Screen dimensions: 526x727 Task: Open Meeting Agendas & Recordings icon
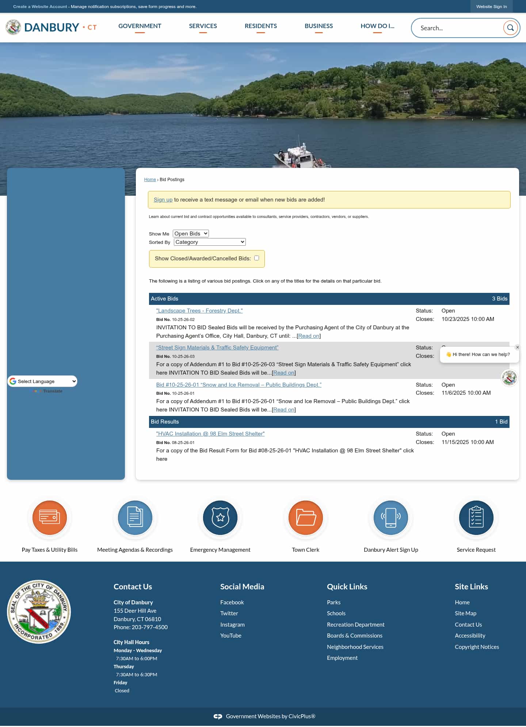click(x=135, y=517)
